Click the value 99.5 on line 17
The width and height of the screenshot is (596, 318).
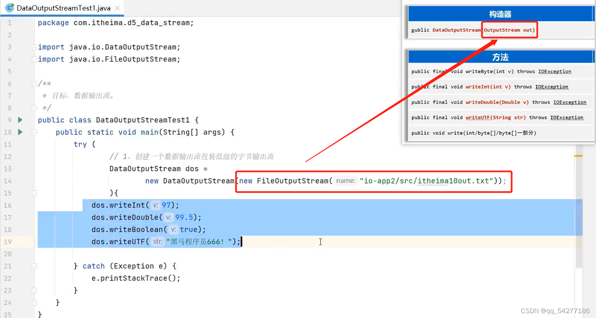point(184,217)
